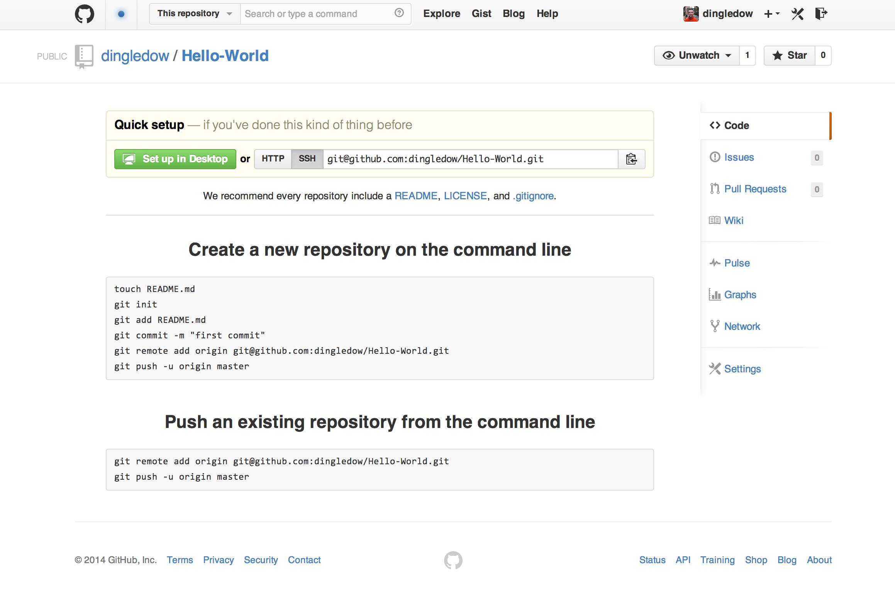Open Privacy in footer
The width and height of the screenshot is (895, 601).
click(219, 560)
